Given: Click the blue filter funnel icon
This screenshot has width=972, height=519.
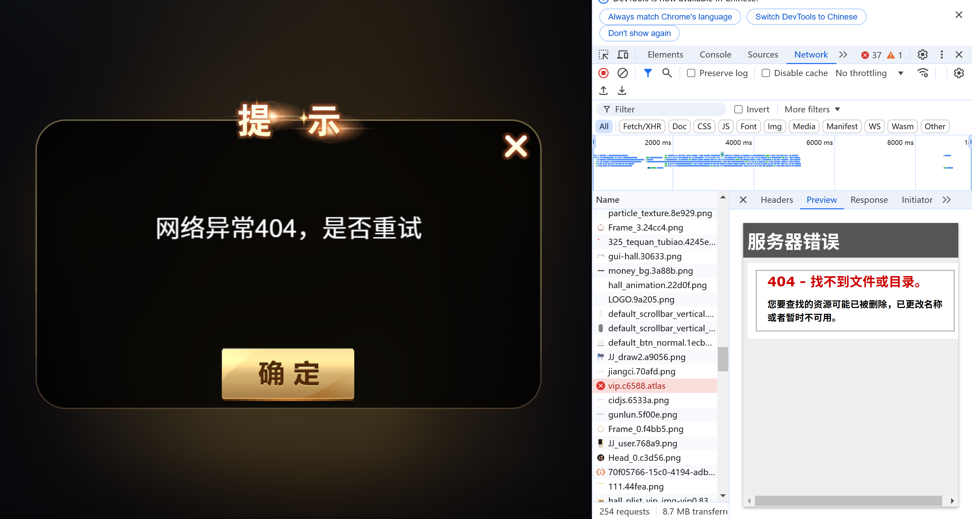Looking at the screenshot, I should coord(648,73).
